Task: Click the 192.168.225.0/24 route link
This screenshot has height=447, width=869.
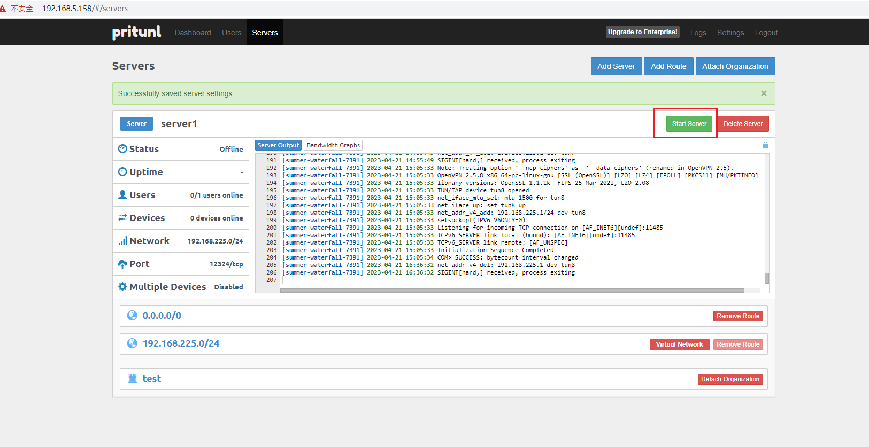Action: point(181,343)
